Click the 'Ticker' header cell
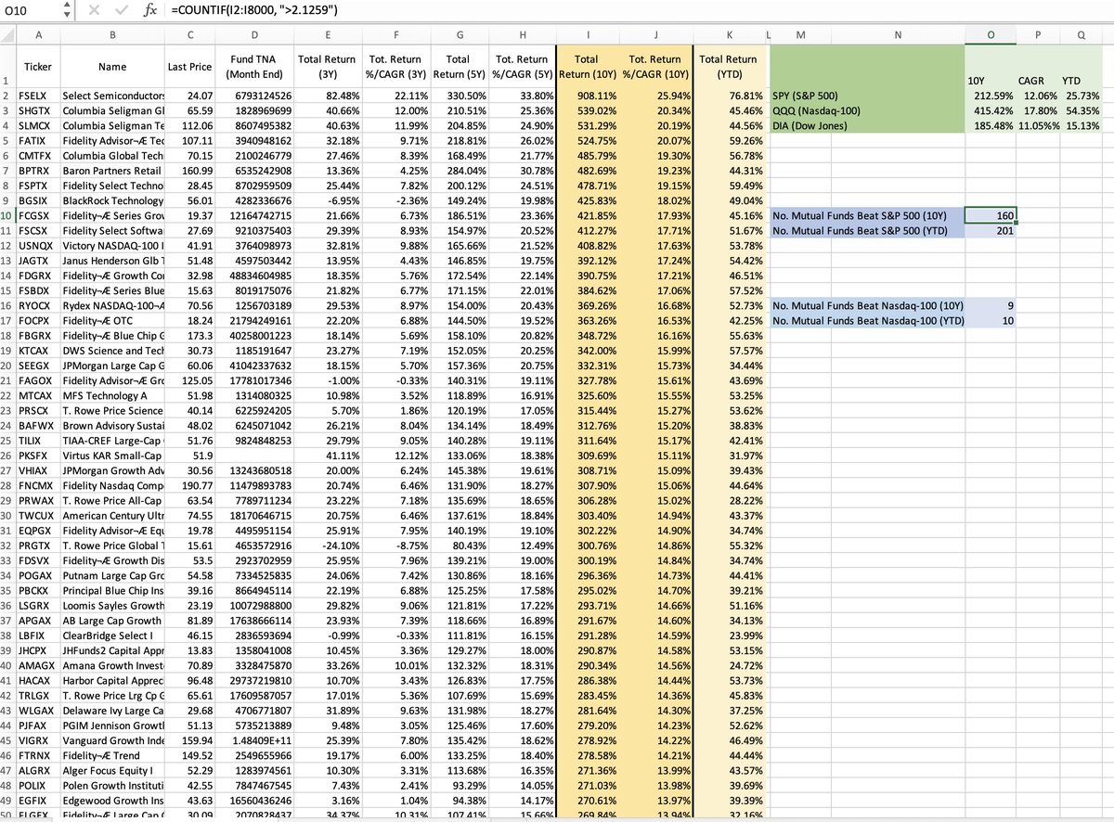The width and height of the screenshot is (1114, 822). tap(38, 66)
